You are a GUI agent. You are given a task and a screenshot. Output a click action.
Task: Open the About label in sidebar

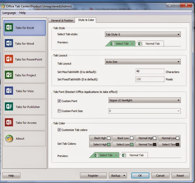pyautogui.click(x=20, y=139)
